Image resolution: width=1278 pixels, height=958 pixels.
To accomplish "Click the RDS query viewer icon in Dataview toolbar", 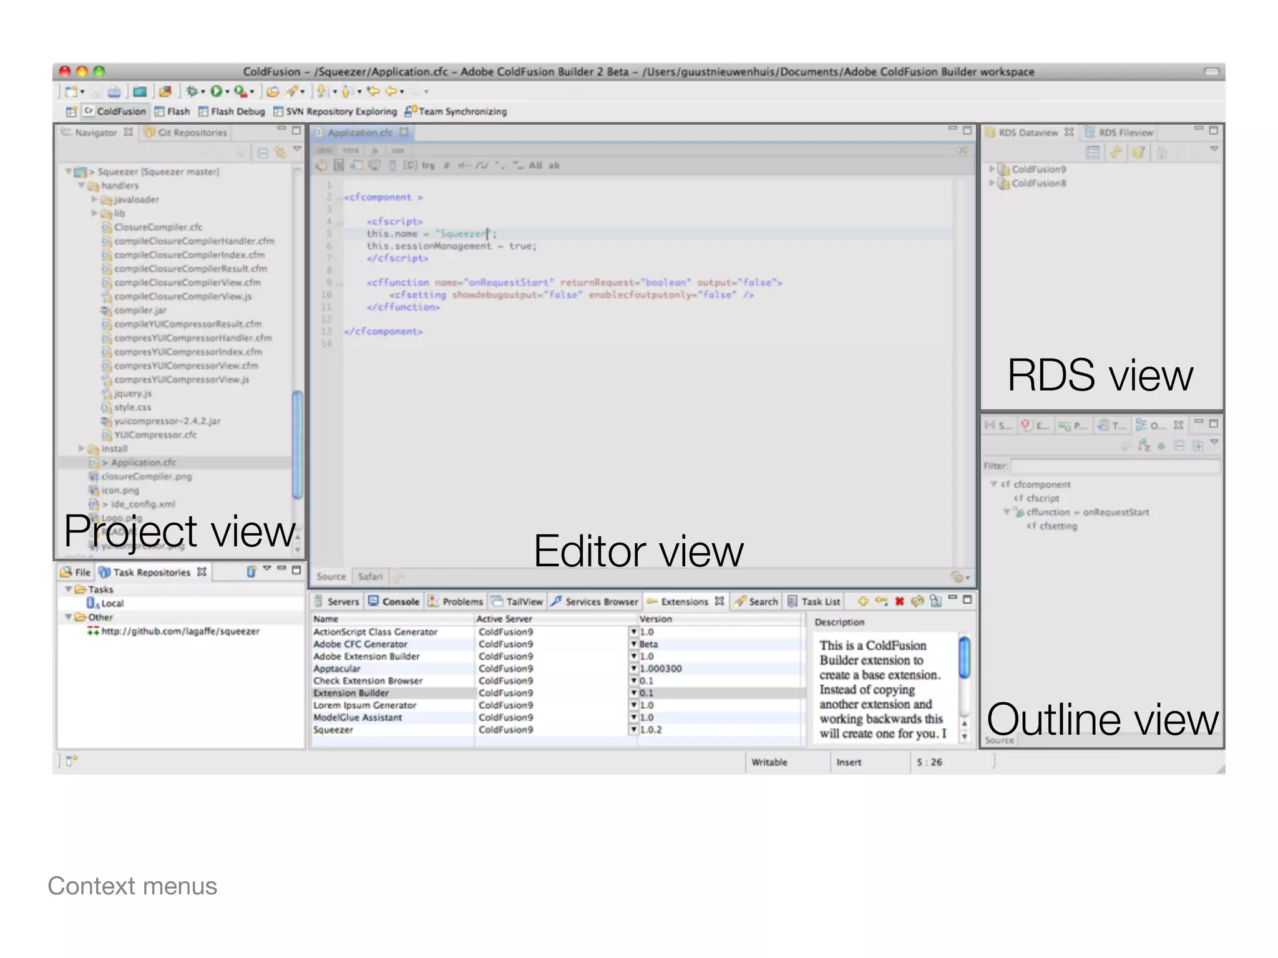I will (1093, 152).
